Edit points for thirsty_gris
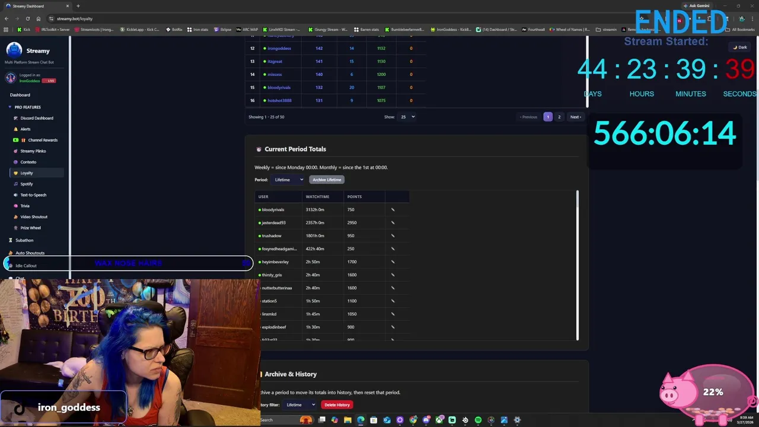 (x=393, y=275)
